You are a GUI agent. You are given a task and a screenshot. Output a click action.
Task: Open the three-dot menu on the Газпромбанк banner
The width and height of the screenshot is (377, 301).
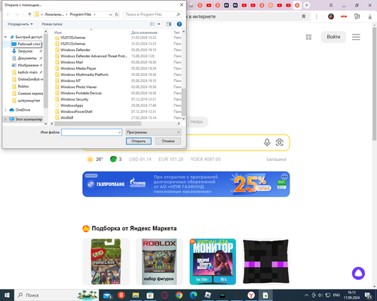[x=284, y=176]
